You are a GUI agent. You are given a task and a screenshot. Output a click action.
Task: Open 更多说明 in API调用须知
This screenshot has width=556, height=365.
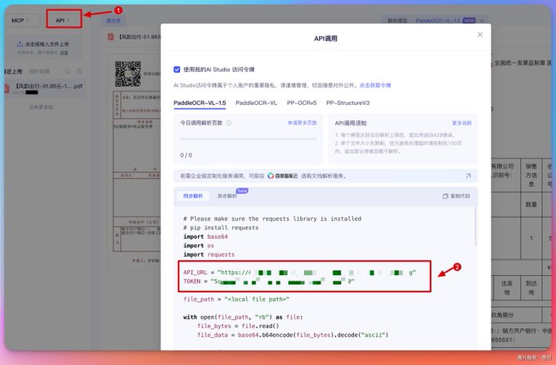point(462,123)
